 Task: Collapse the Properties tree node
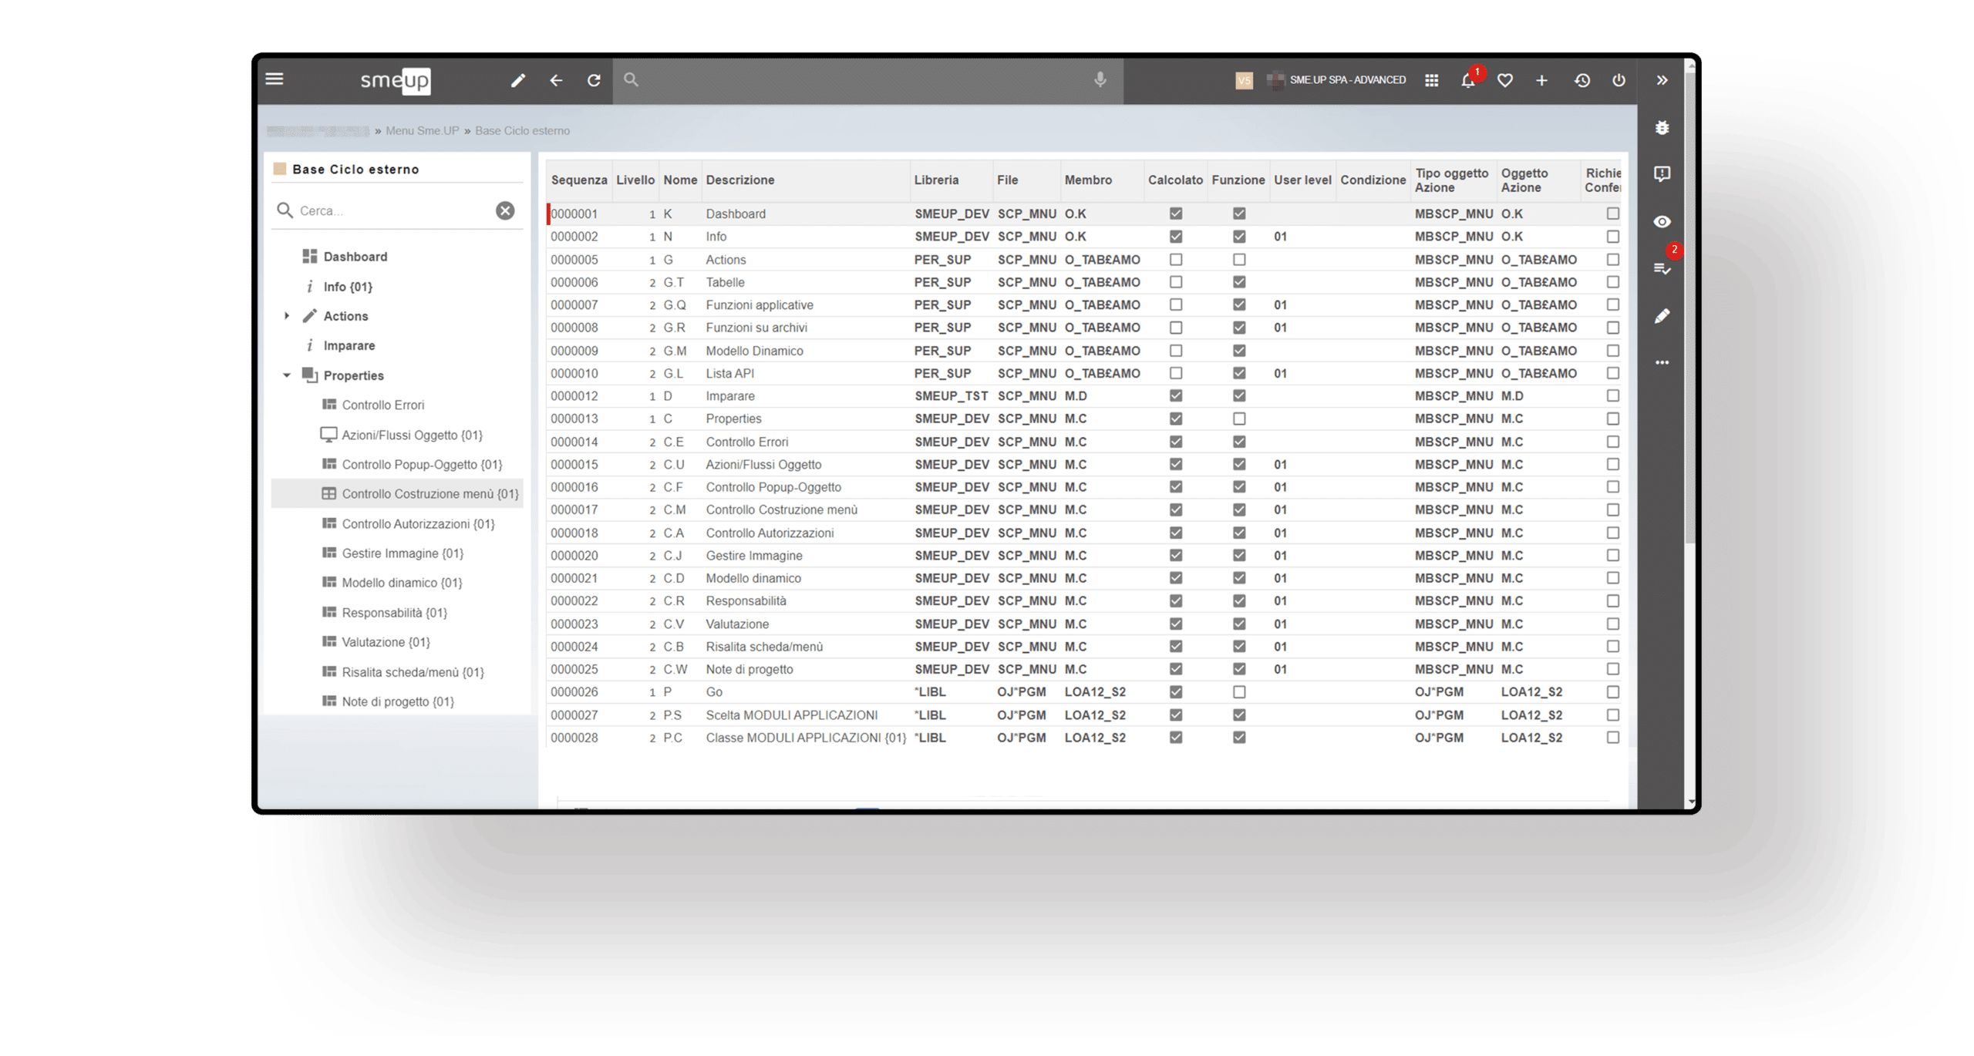[x=287, y=375]
